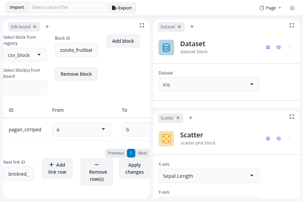Open Dataset block settings sliders icon
Image resolution: width=303 pixels, height=202 pixels.
click(268, 47)
